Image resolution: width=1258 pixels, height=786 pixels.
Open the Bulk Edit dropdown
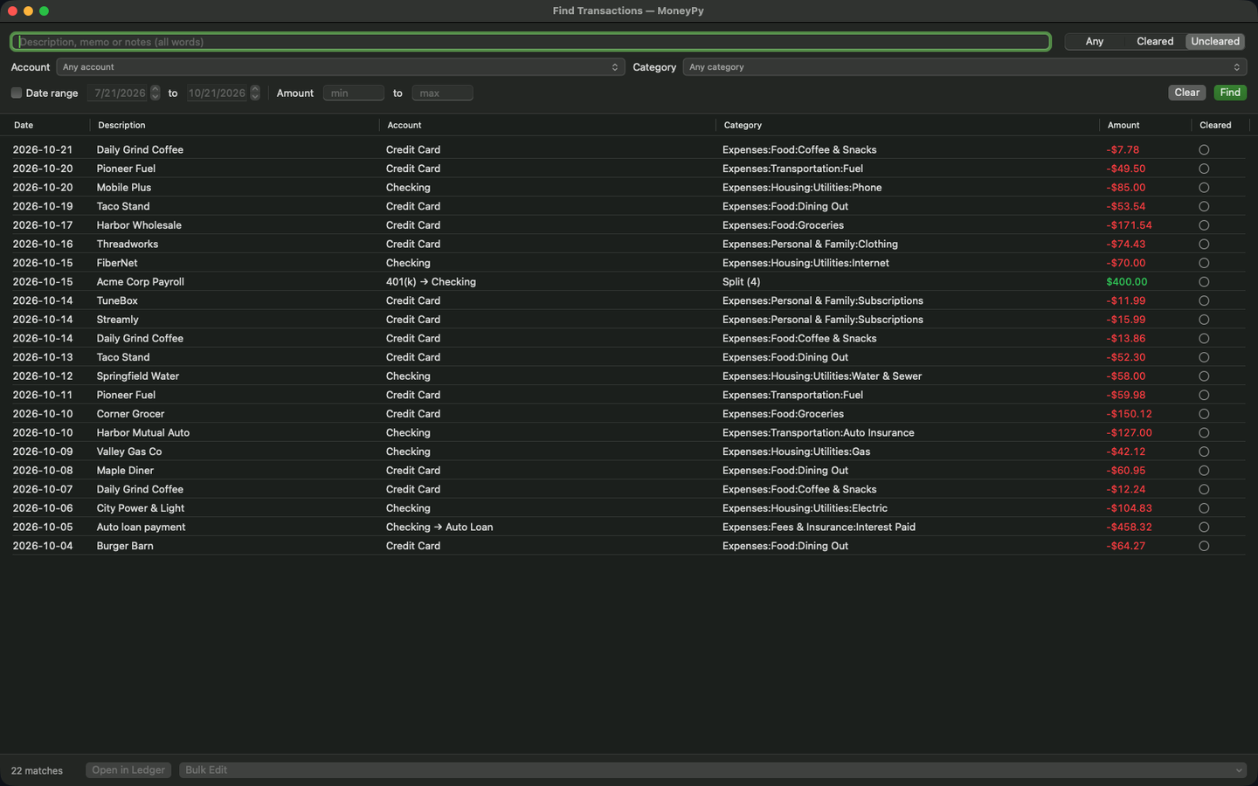(x=713, y=770)
